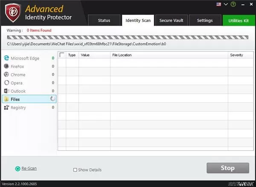Open the Secure Vault tab
The height and width of the screenshot is (187, 256).
tap(172, 20)
